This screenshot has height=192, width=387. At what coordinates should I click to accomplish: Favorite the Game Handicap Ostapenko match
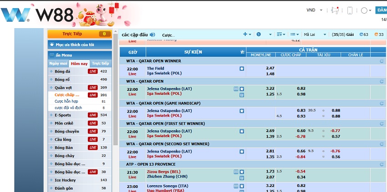[242, 111]
